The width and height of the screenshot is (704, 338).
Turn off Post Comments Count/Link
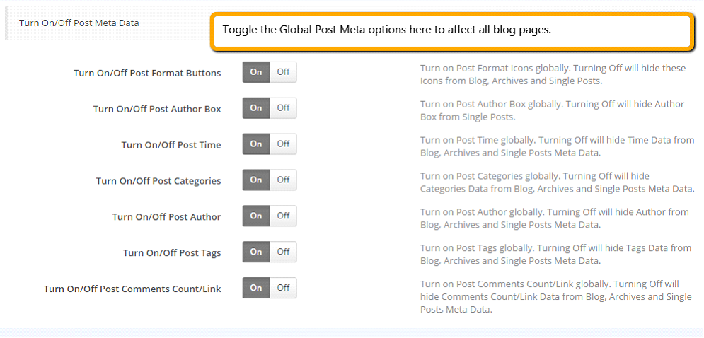point(283,288)
